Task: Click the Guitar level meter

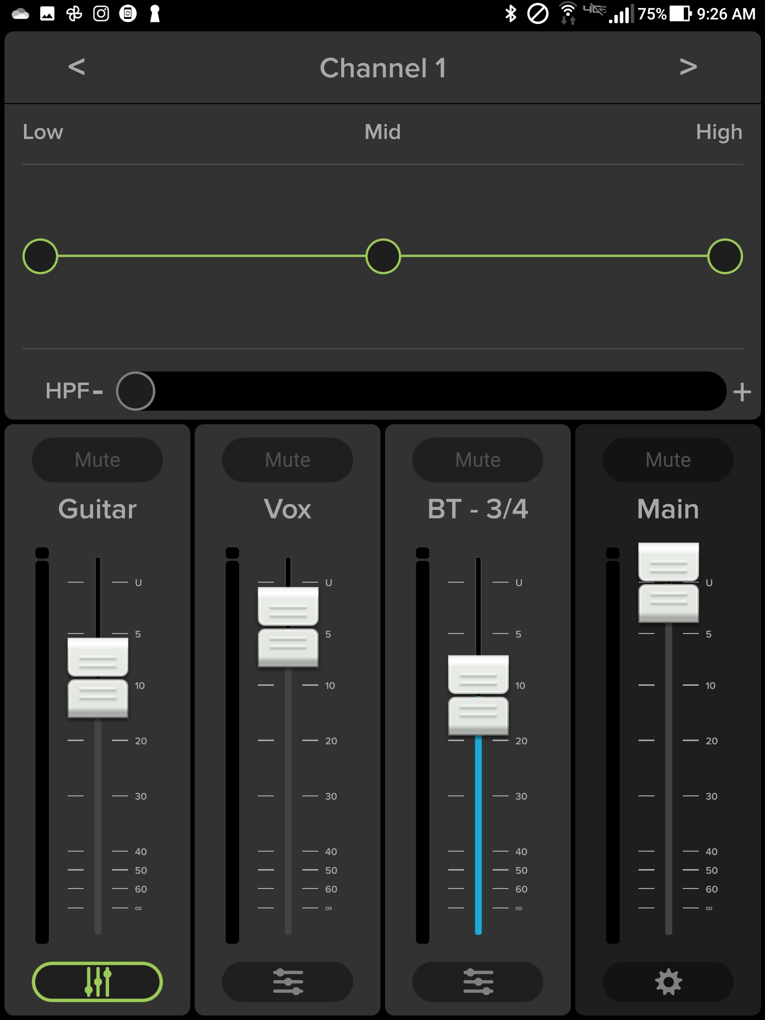Action: pyautogui.click(x=42, y=746)
